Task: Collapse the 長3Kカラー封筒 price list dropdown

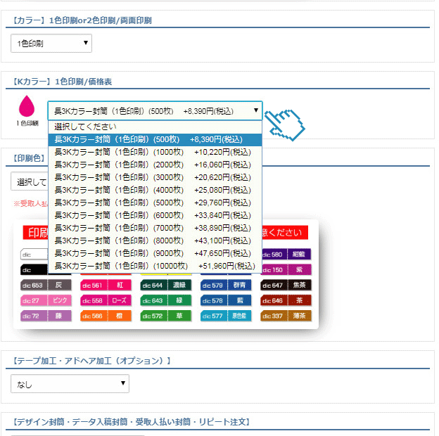Action: [155, 111]
